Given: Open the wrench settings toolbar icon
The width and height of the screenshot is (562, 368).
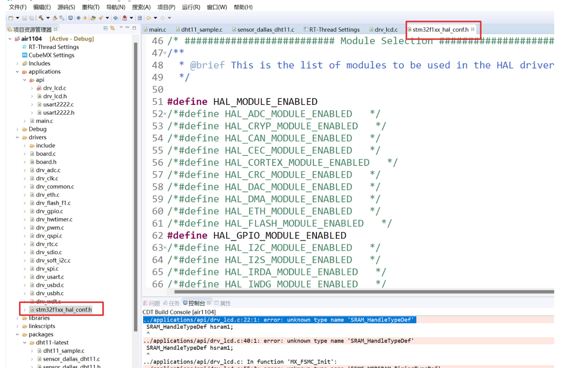Looking at the screenshot, I should (x=62, y=18).
